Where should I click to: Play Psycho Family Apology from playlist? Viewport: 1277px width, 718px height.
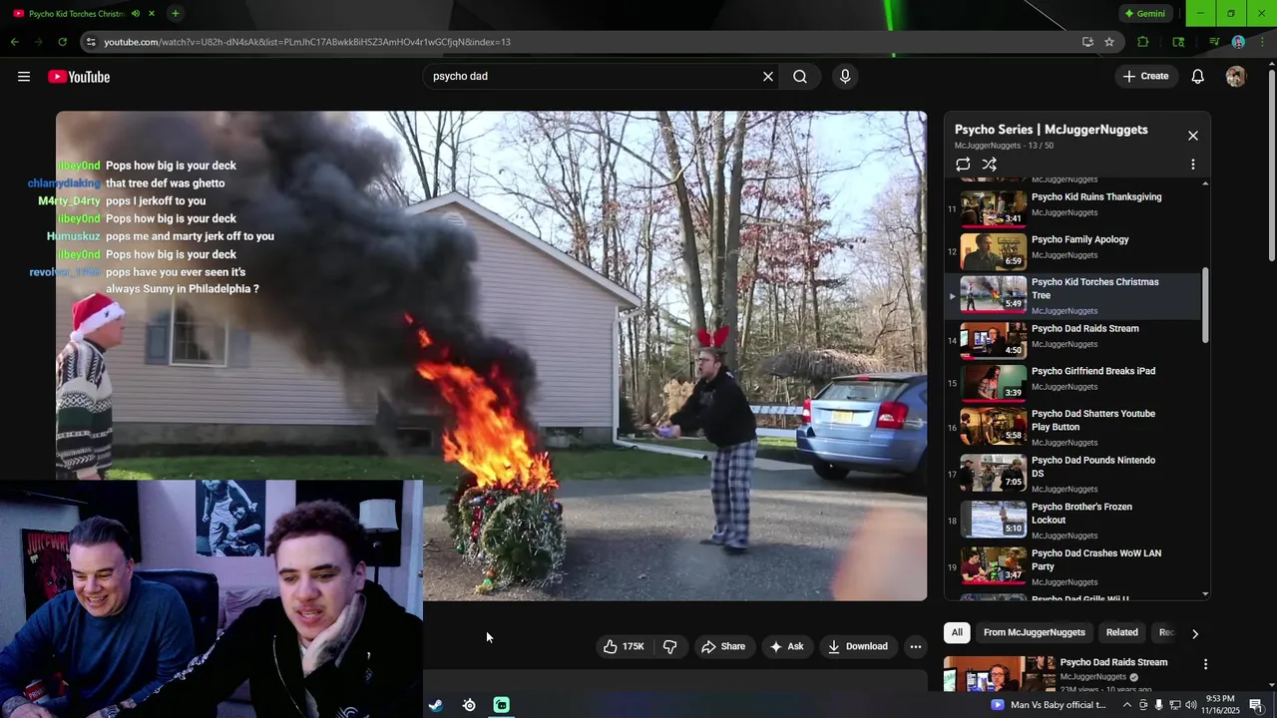point(1073,251)
